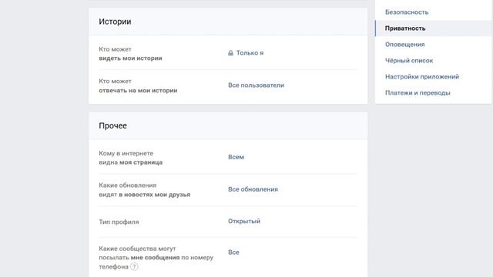The height and width of the screenshot is (277, 493).
Task: Click the question mark help icon near телефона
Action: tap(134, 267)
